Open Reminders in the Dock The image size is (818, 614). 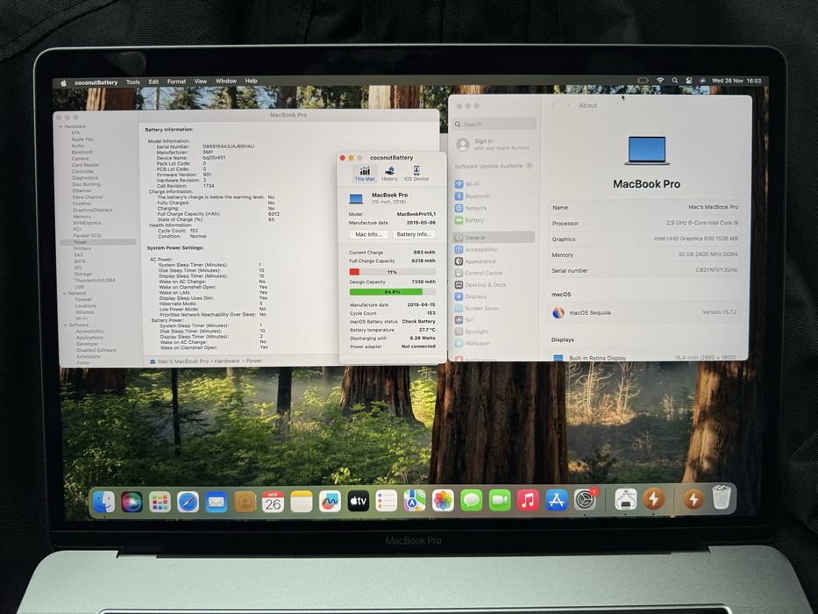click(387, 501)
